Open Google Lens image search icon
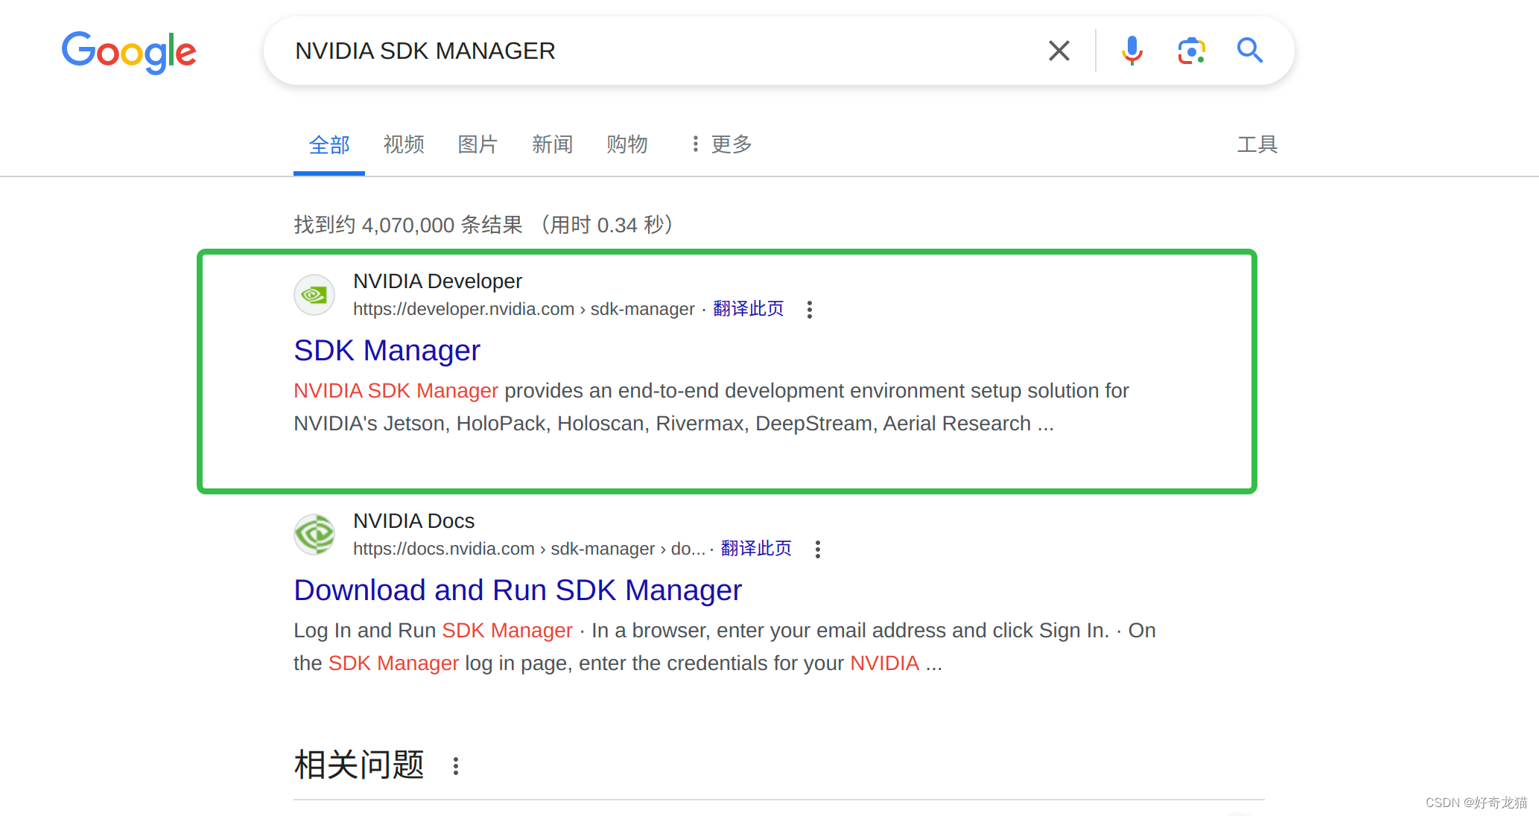The height and width of the screenshot is (816, 1539). [x=1191, y=51]
